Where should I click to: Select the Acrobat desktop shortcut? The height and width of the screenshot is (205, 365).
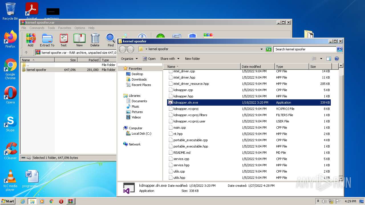[x=32, y=11]
